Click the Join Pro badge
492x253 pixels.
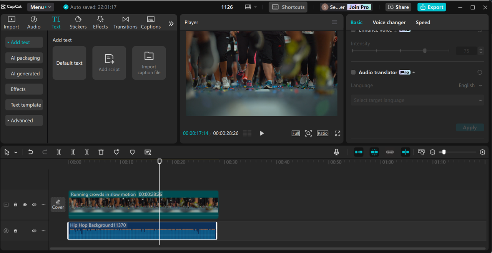coord(359,7)
